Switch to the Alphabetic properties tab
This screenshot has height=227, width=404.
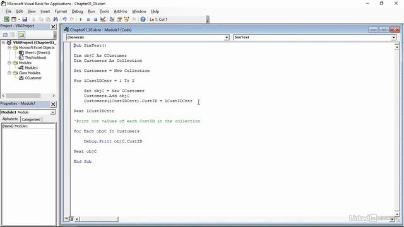coord(10,119)
